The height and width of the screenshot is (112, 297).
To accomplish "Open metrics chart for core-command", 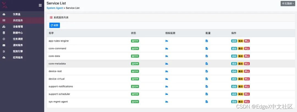I will (167, 48).
